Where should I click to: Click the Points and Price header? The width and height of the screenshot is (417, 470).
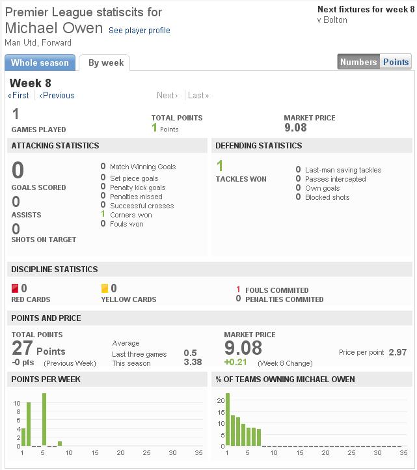point(46,318)
